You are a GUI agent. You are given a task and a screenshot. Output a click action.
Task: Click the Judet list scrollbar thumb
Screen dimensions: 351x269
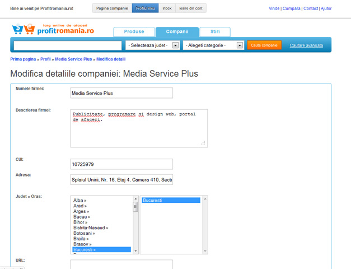(x=135, y=207)
